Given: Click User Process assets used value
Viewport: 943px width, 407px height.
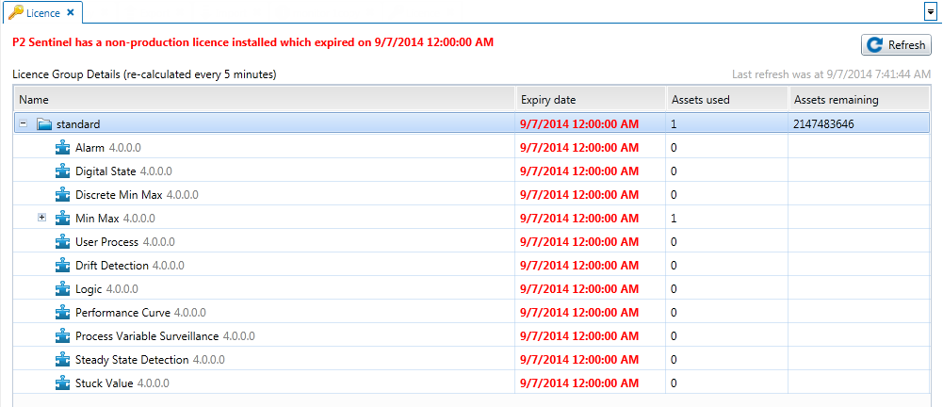Looking at the screenshot, I should pos(674,242).
